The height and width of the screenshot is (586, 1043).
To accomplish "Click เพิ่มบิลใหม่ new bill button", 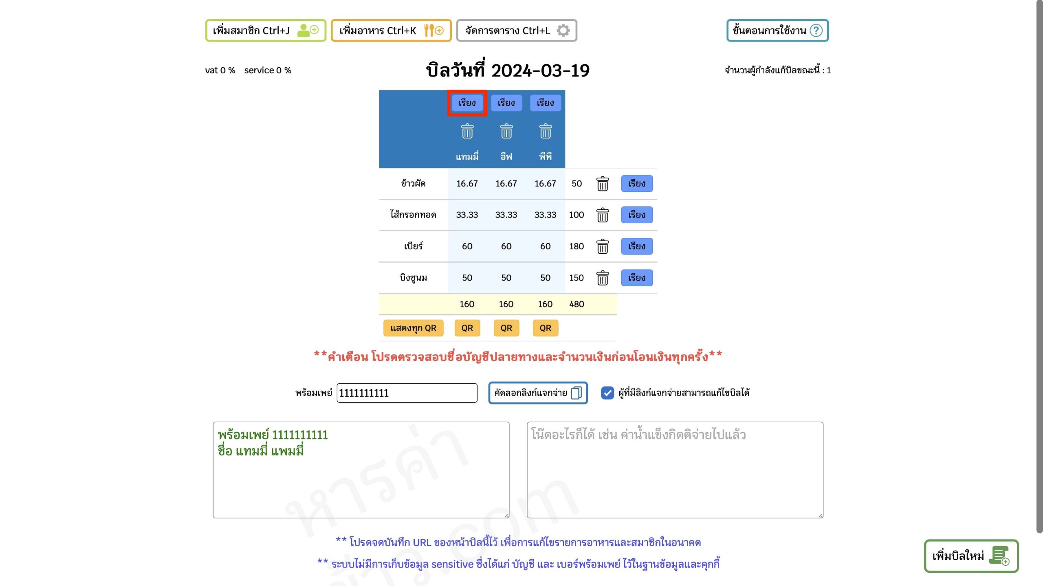I will (971, 556).
